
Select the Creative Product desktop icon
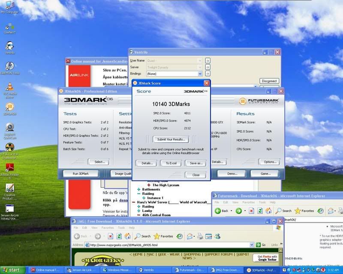pyautogui.click(x=9, y=192)
